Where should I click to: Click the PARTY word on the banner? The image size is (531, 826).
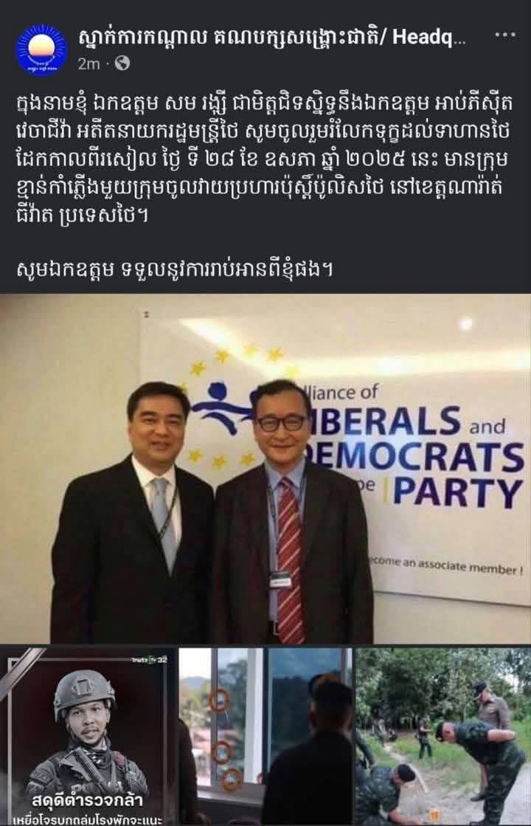click(x=457, y=492)
